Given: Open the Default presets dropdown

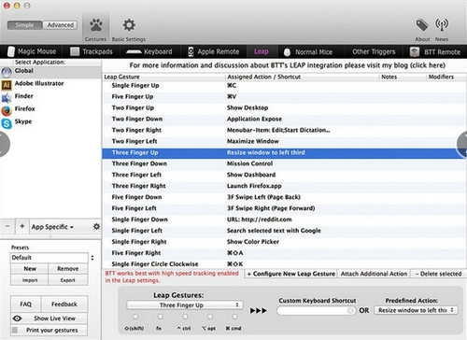Looking at the screenshot, I should [52, 258].
